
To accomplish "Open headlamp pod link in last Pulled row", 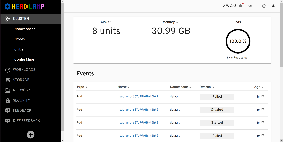I will click(138, 136).
